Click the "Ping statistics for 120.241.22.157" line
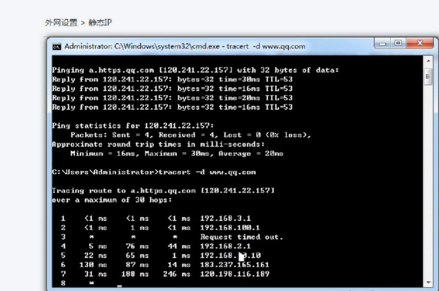The image size is (439, 291). [x=133, y=126]
